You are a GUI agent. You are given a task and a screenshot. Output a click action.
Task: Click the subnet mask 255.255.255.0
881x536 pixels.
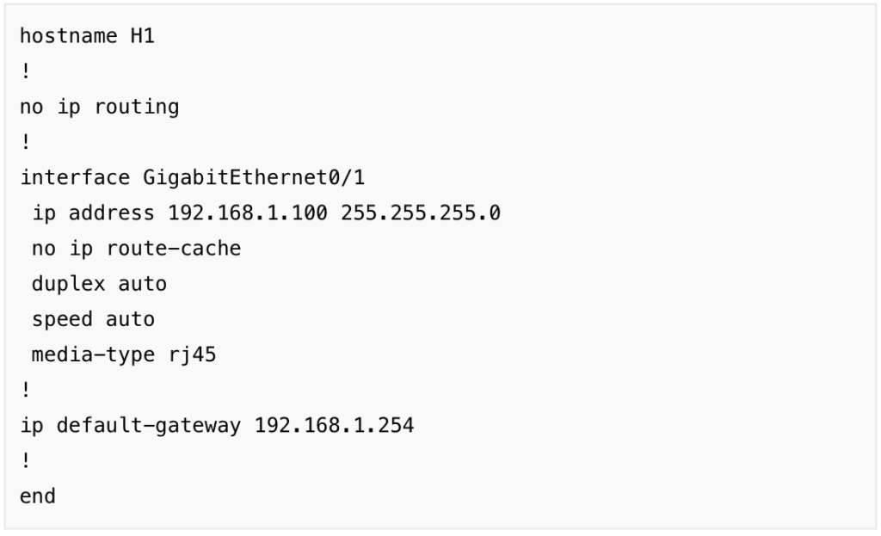point(420,213)
